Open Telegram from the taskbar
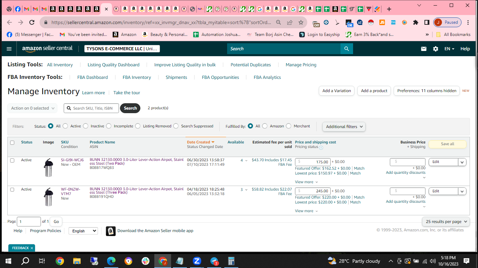Screen dimensions: 478x268 tap(214, 261)
